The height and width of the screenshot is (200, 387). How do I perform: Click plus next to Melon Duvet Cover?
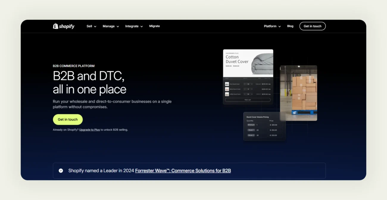(252, 89)
